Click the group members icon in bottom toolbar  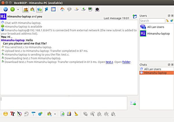[x=49, y=114]
